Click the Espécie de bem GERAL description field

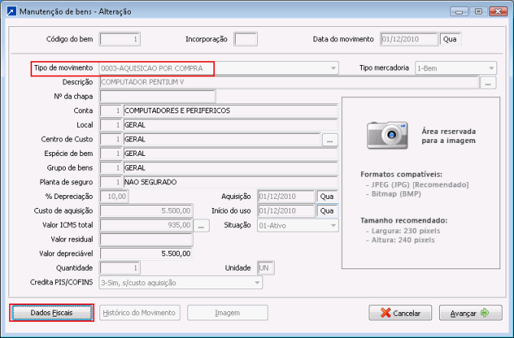point(230,154)
